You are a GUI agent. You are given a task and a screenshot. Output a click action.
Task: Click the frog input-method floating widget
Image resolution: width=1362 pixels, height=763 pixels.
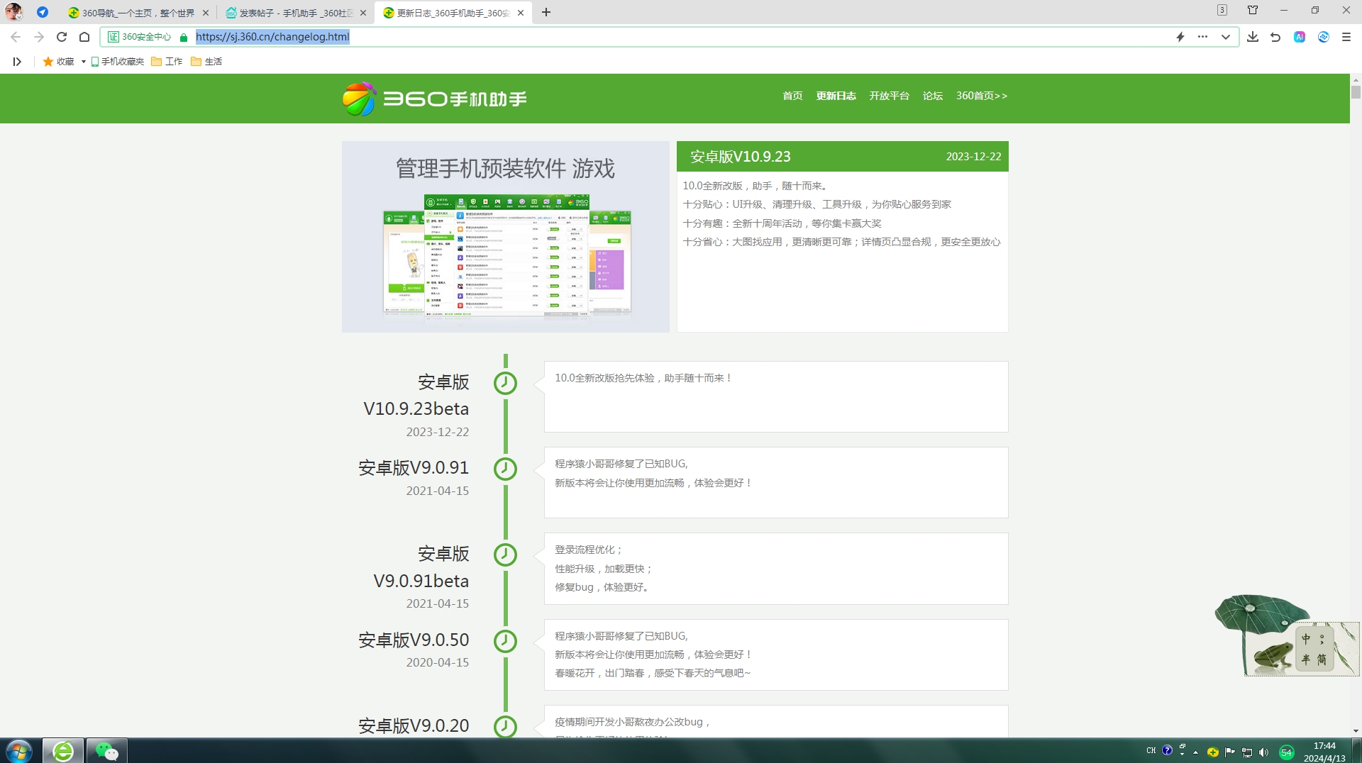click(1288, 636)
